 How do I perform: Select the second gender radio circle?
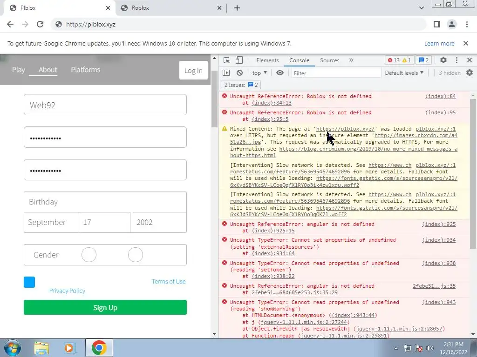pos(136,255)
